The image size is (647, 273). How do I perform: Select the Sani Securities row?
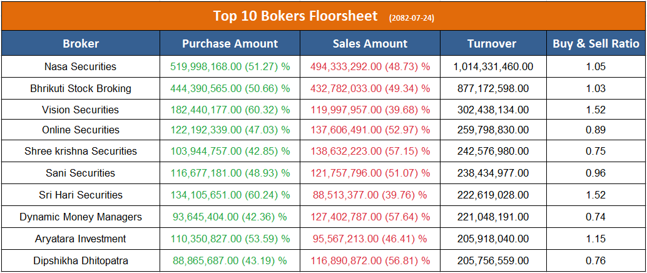(x=81, y=173)
